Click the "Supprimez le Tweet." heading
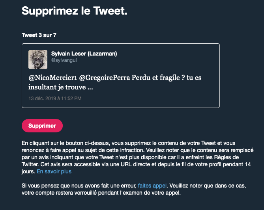This screenshot has height=210, width=264. tap(75, 11)
